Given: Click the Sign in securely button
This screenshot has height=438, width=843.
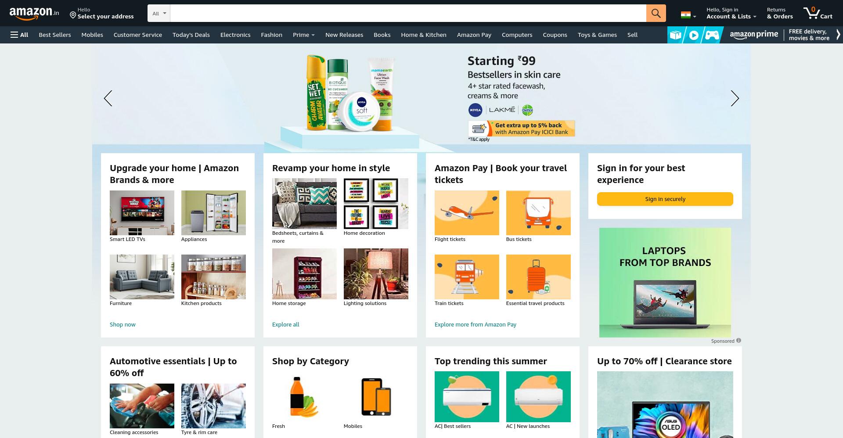Looking at the screenshot, I should (x=665, y=199).
